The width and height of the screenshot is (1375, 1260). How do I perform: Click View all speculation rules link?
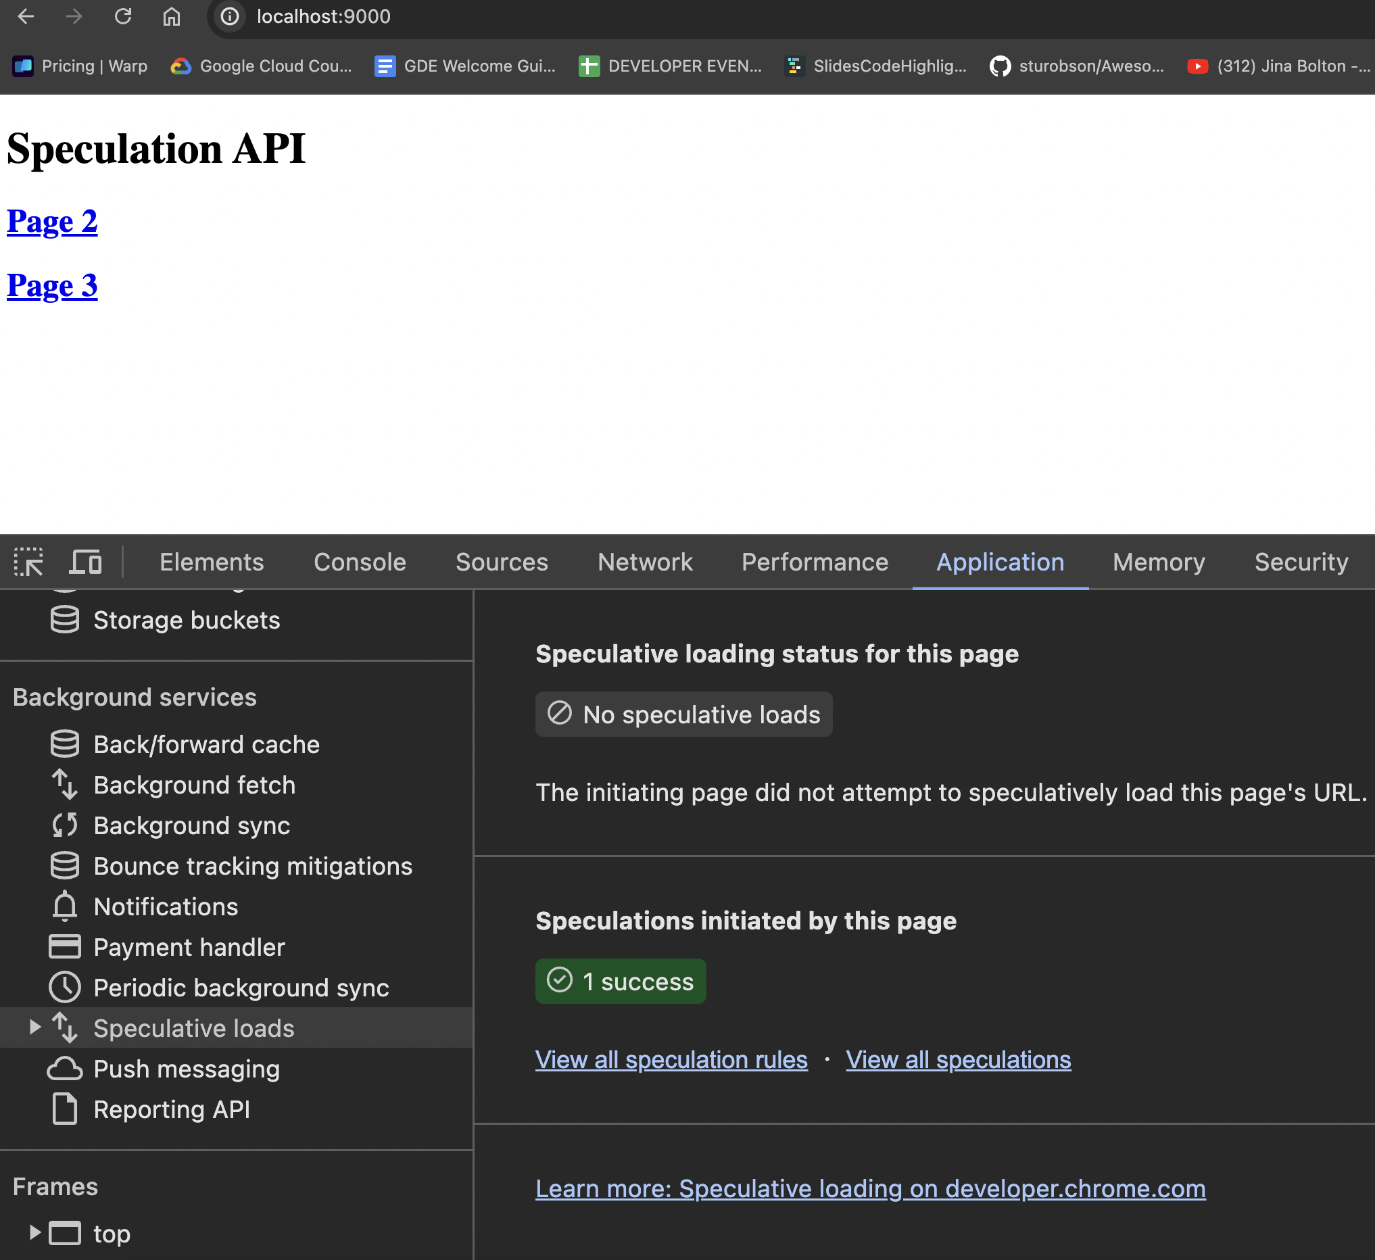coord(671,1059)
